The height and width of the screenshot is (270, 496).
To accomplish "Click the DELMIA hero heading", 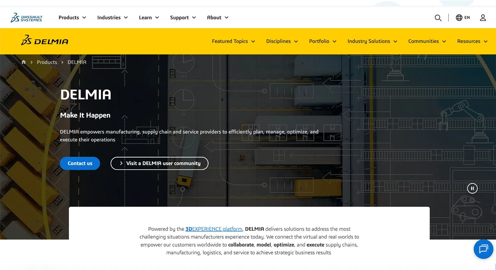I will (85, 95).
